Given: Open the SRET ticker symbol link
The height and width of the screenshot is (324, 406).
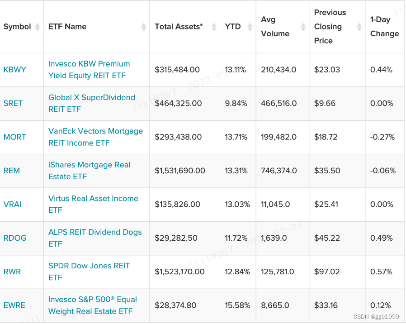Looking at the screenshot, I should (x=13, y=103).
